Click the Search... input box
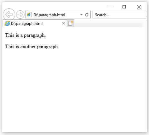The image size is (149, 135). (120, 15)
